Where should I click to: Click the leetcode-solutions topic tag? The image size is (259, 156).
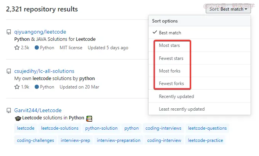[60, 128]
